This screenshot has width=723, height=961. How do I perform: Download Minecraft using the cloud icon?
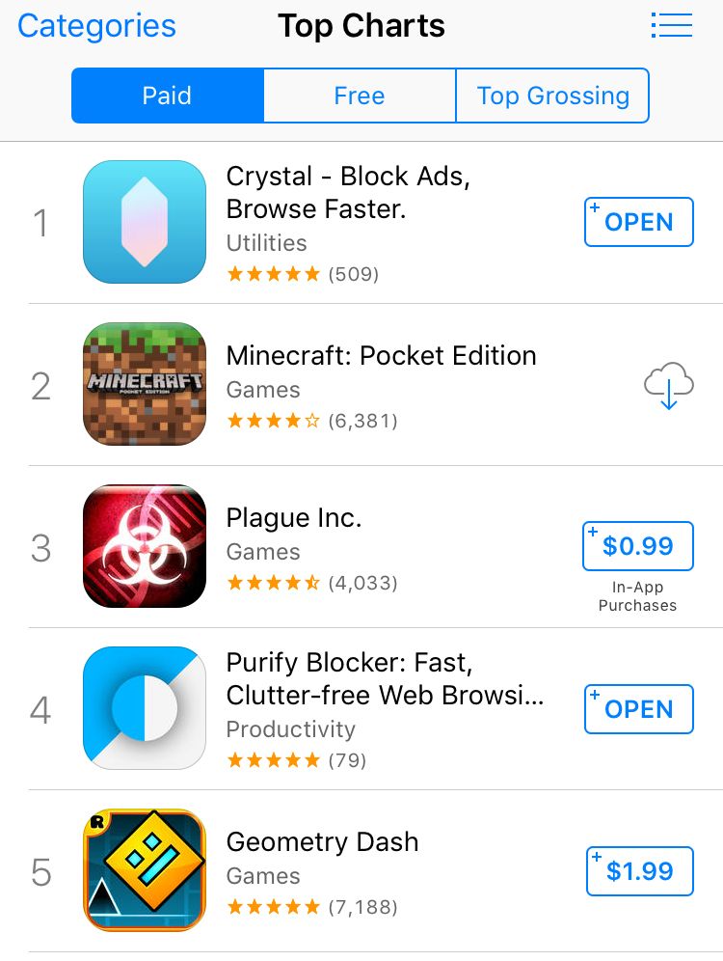pos(669,386)
